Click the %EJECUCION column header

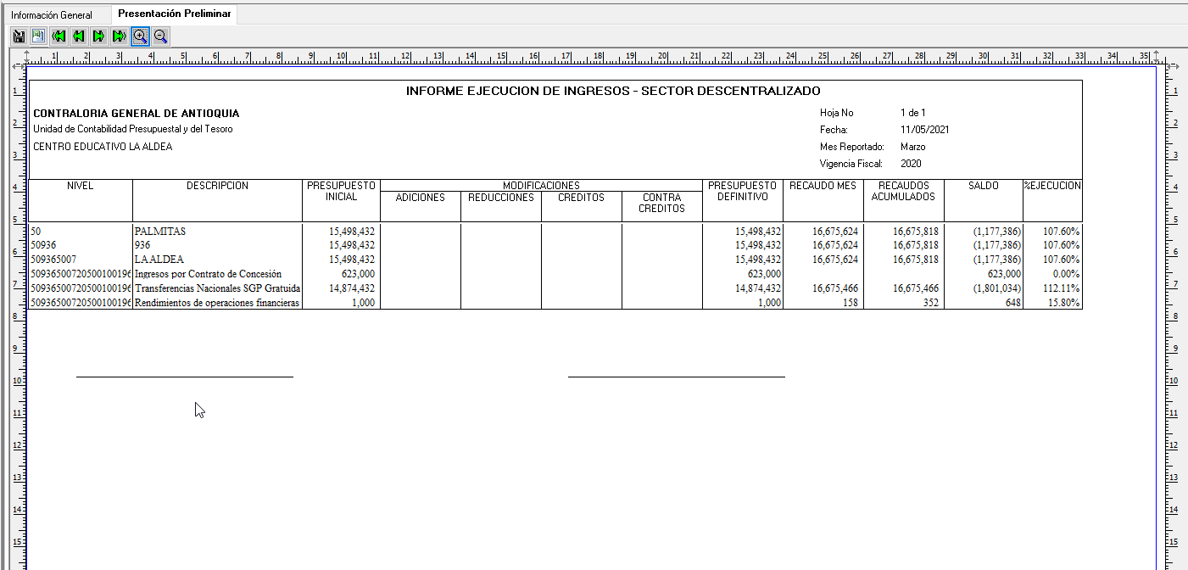pos(1052,186)
